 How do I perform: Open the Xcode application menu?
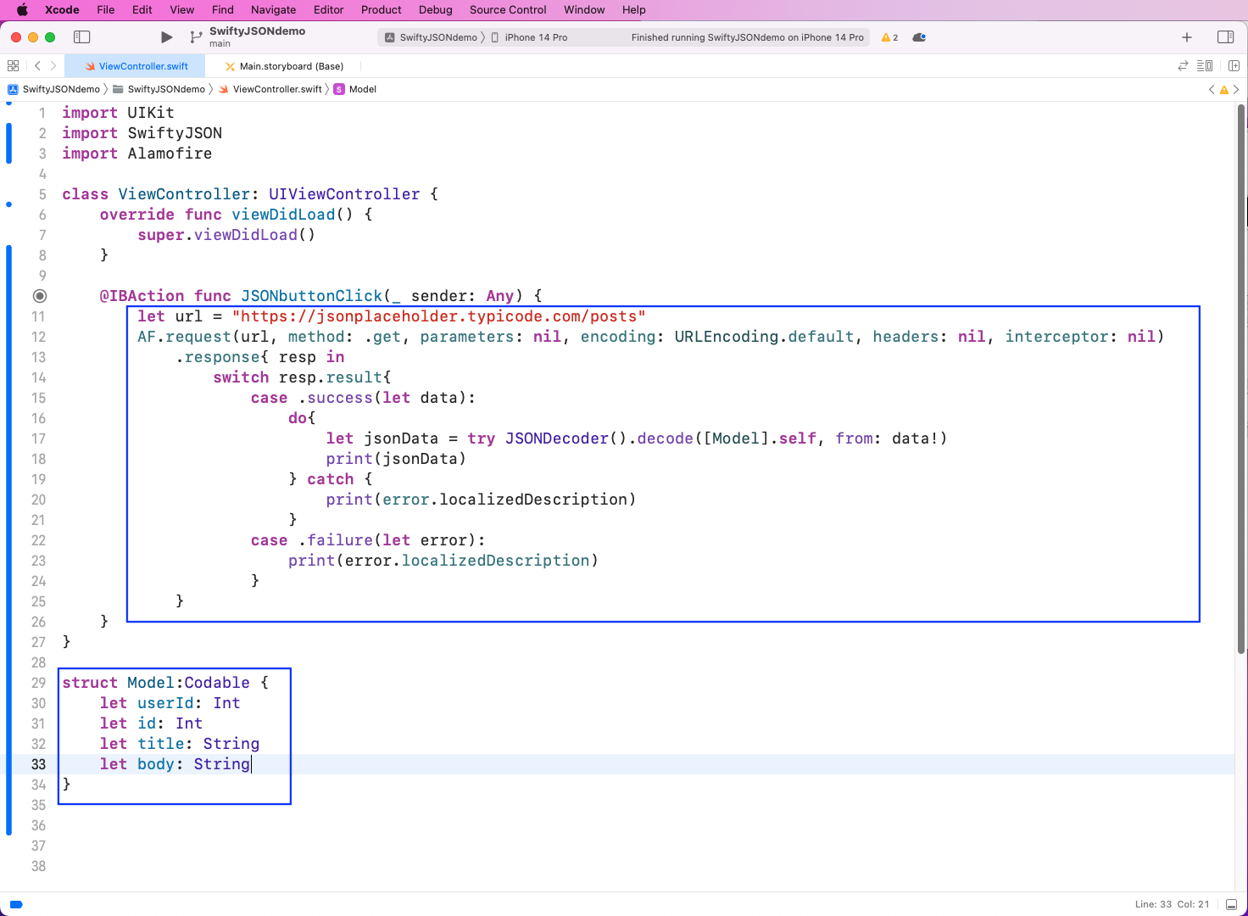pyautogui.click(x=62, y=10)
